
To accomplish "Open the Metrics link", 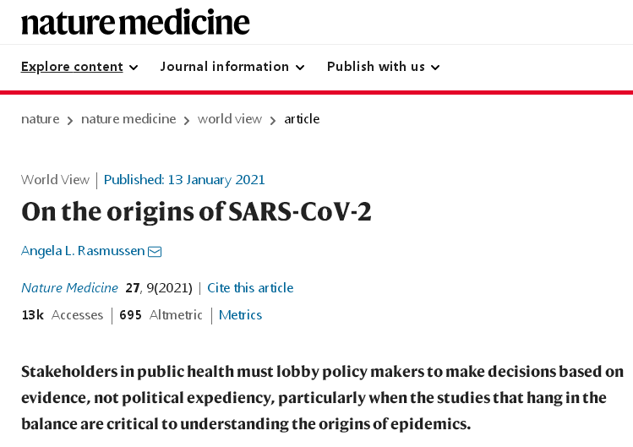I will 240,315.
